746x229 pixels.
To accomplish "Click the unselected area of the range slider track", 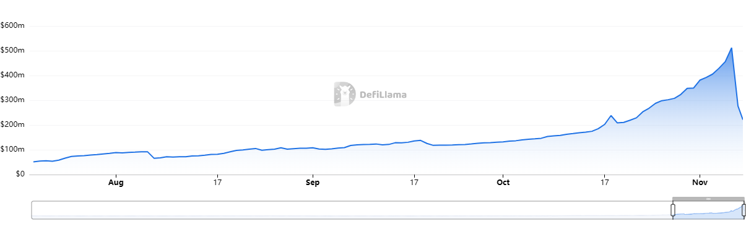I will coord(352,210).
